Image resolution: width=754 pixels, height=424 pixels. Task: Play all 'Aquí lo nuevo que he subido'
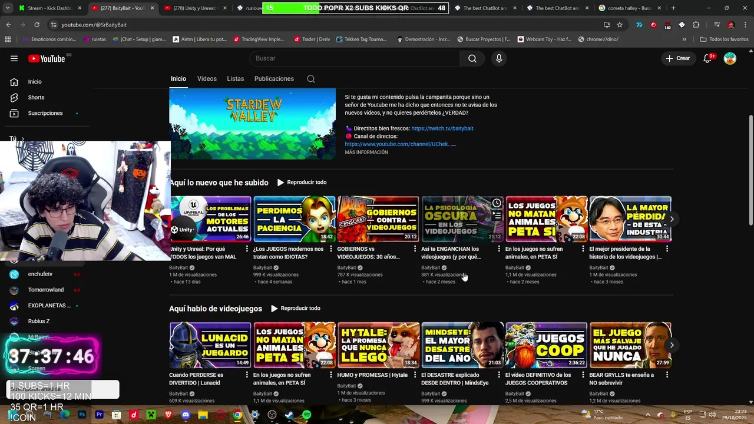pos(302,183)
